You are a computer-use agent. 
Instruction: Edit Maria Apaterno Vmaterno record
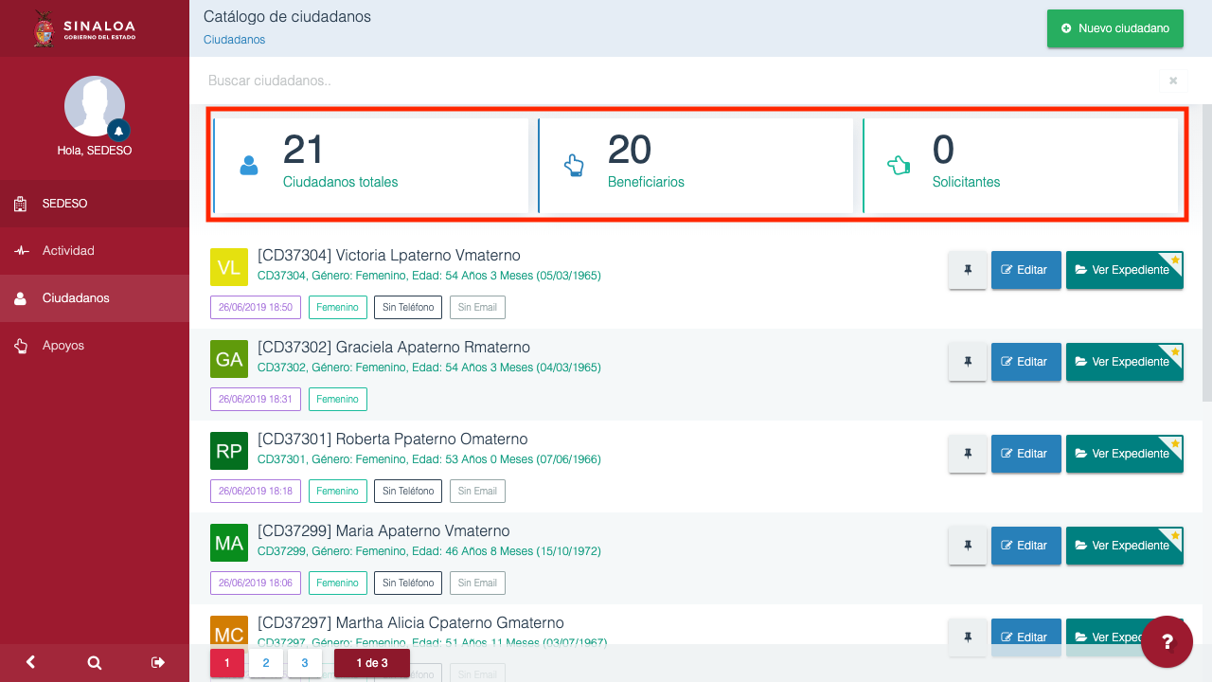[x=1025, y=546]
